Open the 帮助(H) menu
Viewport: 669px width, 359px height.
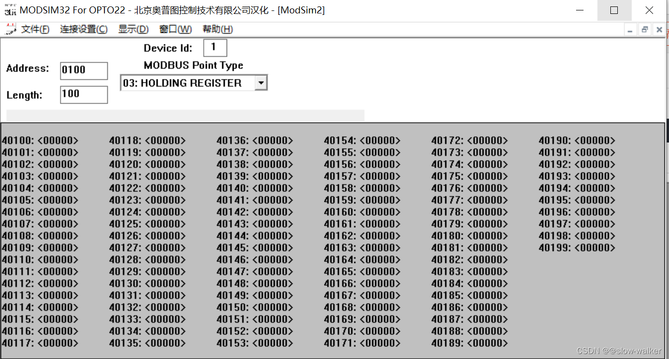(217, 29)
